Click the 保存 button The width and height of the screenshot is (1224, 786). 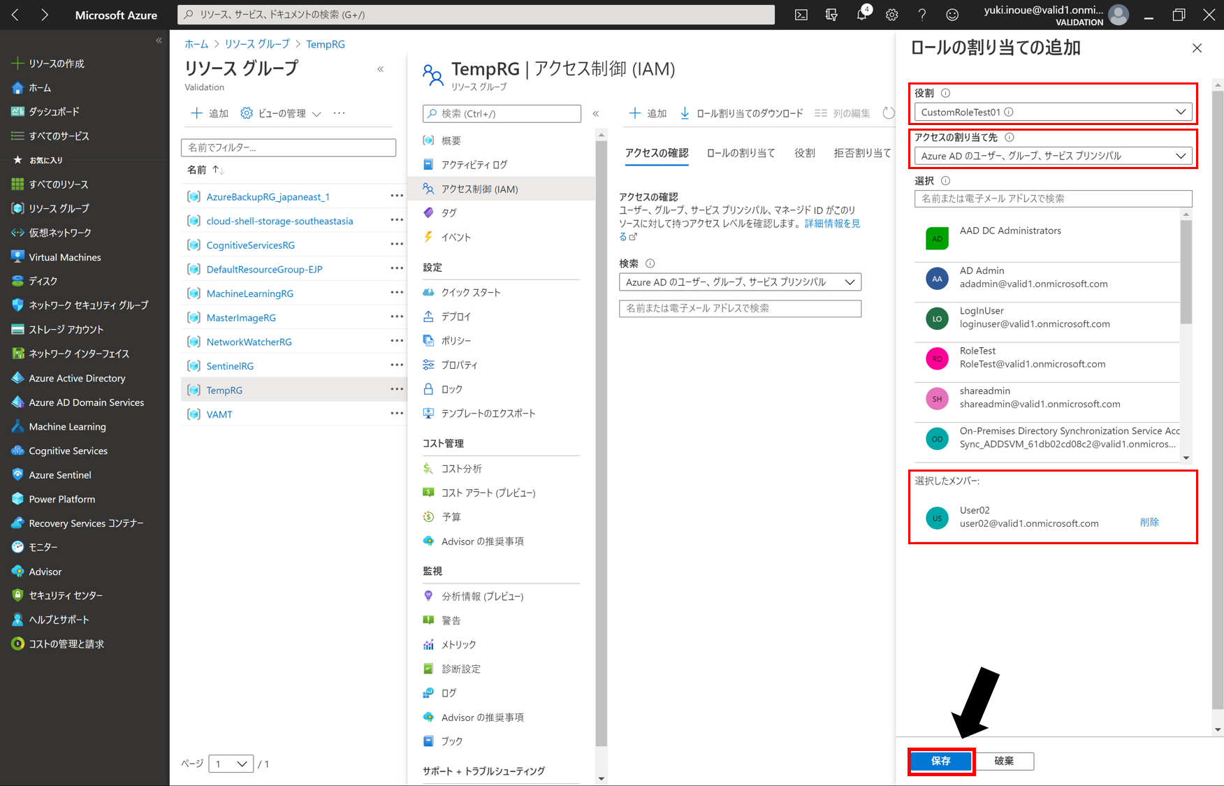click(x=941, y=761)
